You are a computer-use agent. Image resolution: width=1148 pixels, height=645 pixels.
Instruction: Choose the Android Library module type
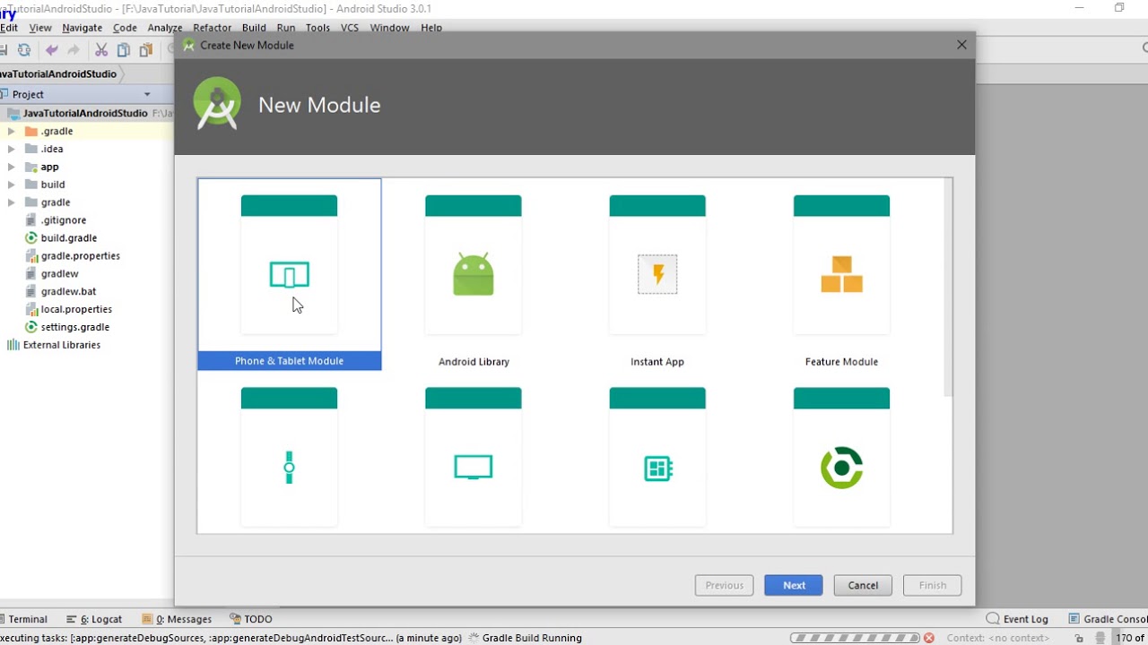click(474, 274)
